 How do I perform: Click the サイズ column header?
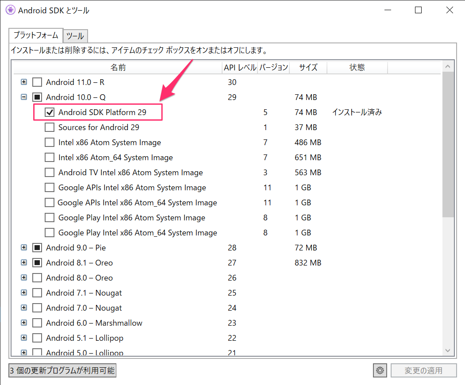308,67
